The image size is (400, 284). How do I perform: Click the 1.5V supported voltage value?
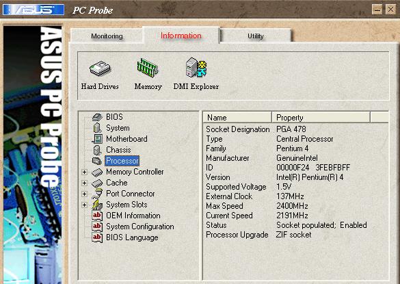284,187
